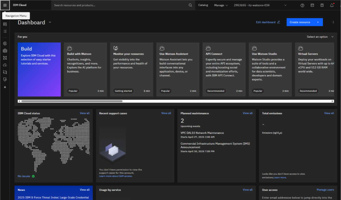Open the Help question mark icon

pos(302,5)
